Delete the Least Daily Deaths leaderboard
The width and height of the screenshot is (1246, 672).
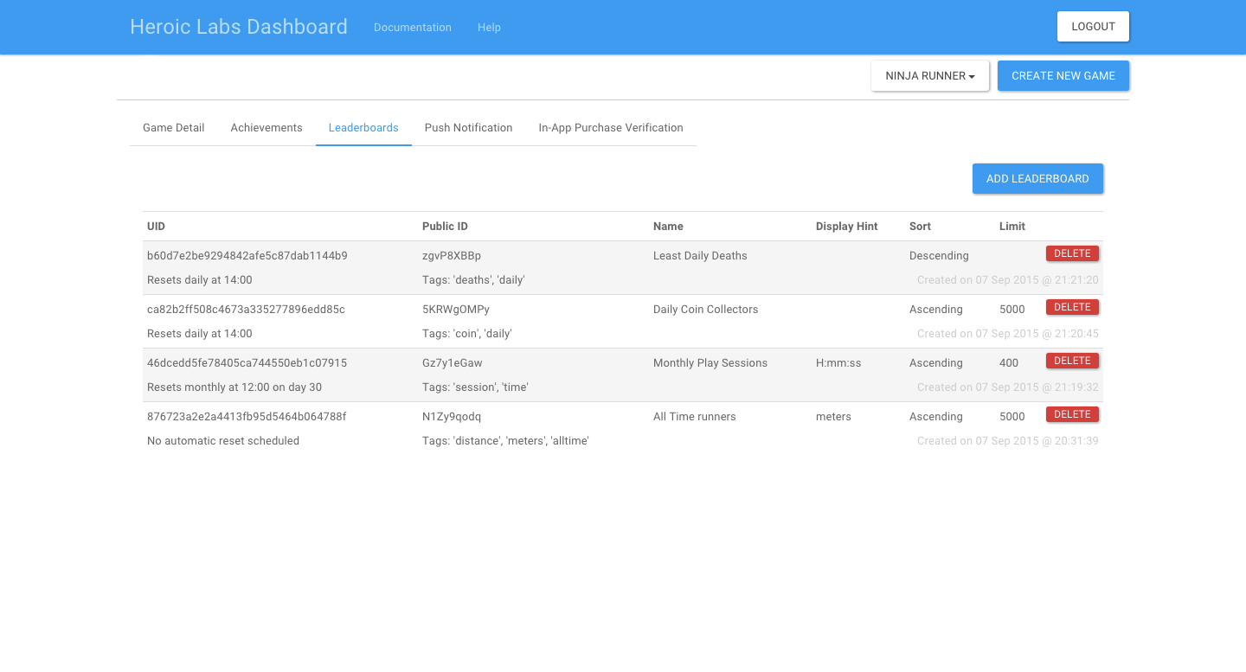[1072, 253]
